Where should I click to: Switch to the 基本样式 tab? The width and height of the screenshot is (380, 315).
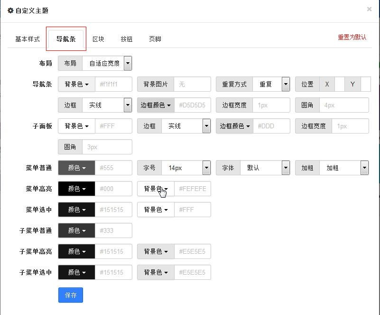point(28,39)
